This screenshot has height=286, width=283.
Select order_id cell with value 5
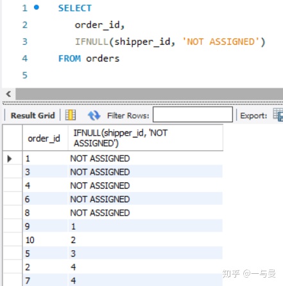45,253
